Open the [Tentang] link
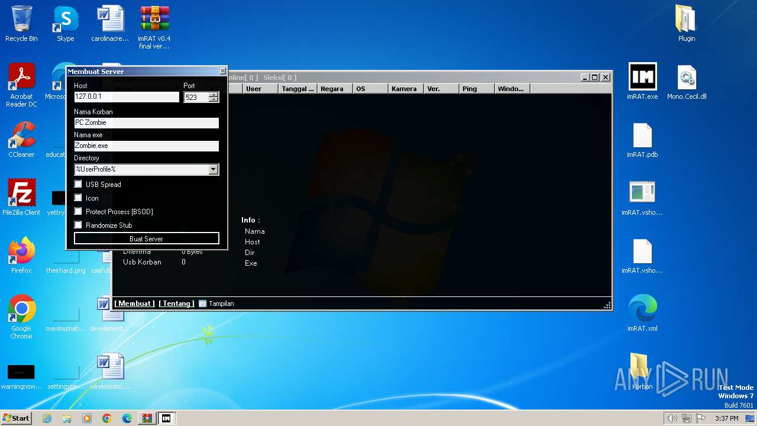 click(x=176, y=304)
